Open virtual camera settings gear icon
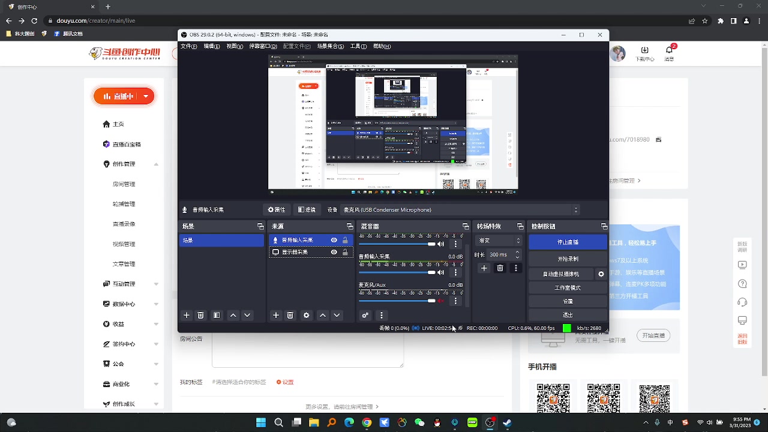This screenshot has height=432, width=768. (601, 274)
